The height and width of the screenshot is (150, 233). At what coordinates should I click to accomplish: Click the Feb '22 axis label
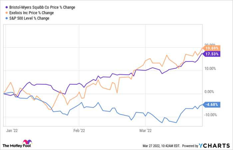[x=79, y=131]
